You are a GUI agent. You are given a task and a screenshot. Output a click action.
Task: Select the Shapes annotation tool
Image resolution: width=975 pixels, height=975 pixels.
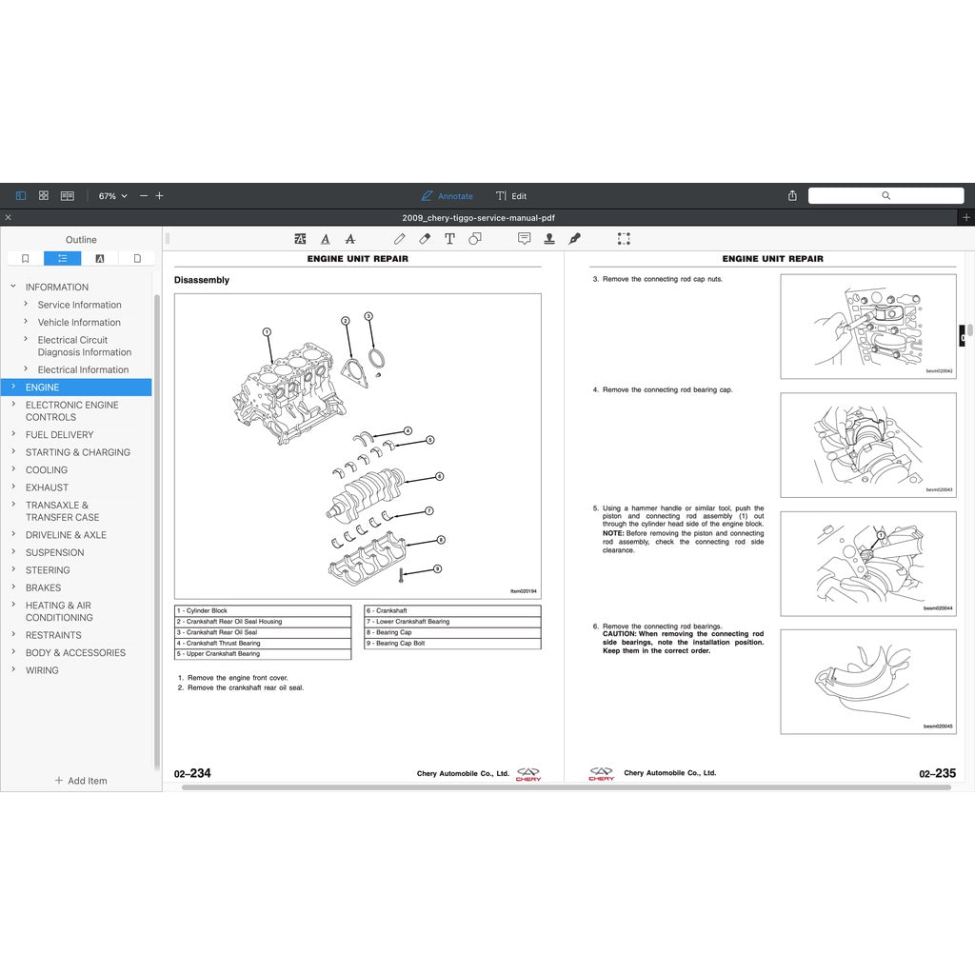click(x=476, y=239)
